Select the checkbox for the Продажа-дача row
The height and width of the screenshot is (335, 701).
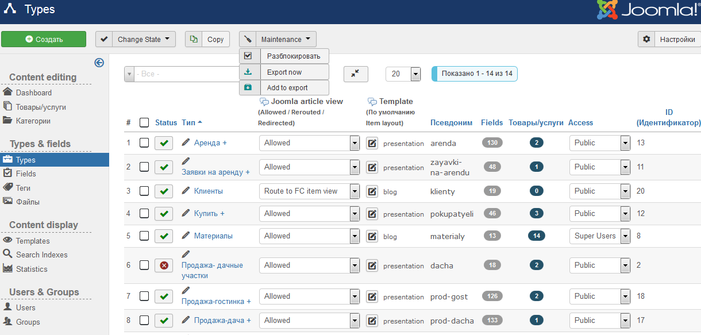pos(144,320)
